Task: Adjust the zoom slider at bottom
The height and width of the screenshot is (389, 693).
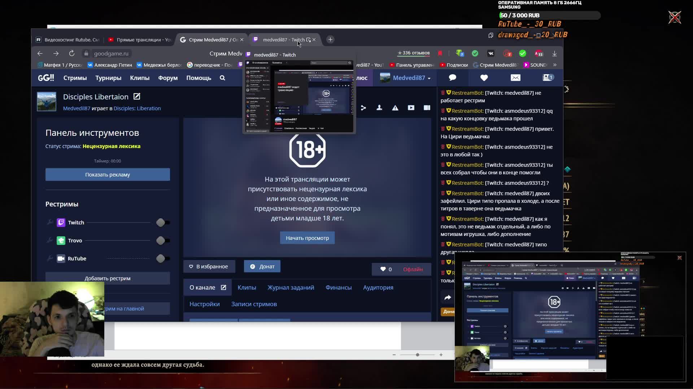Action: [x=418, y=355]
